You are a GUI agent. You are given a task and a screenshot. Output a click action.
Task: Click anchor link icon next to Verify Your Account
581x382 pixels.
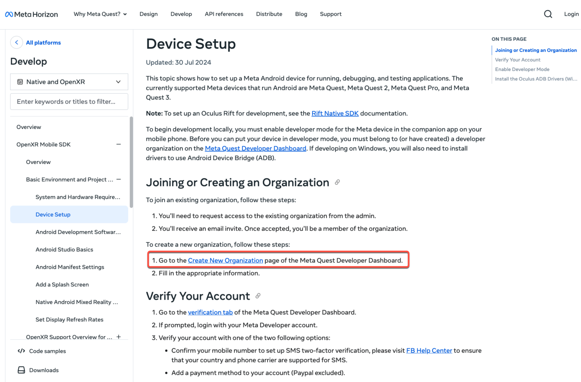pos(258,296)
